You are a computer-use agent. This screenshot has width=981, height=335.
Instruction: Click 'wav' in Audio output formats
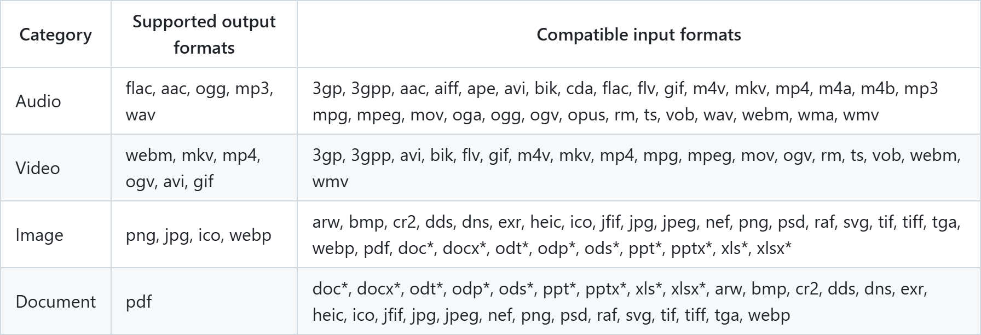coord(141,114)
